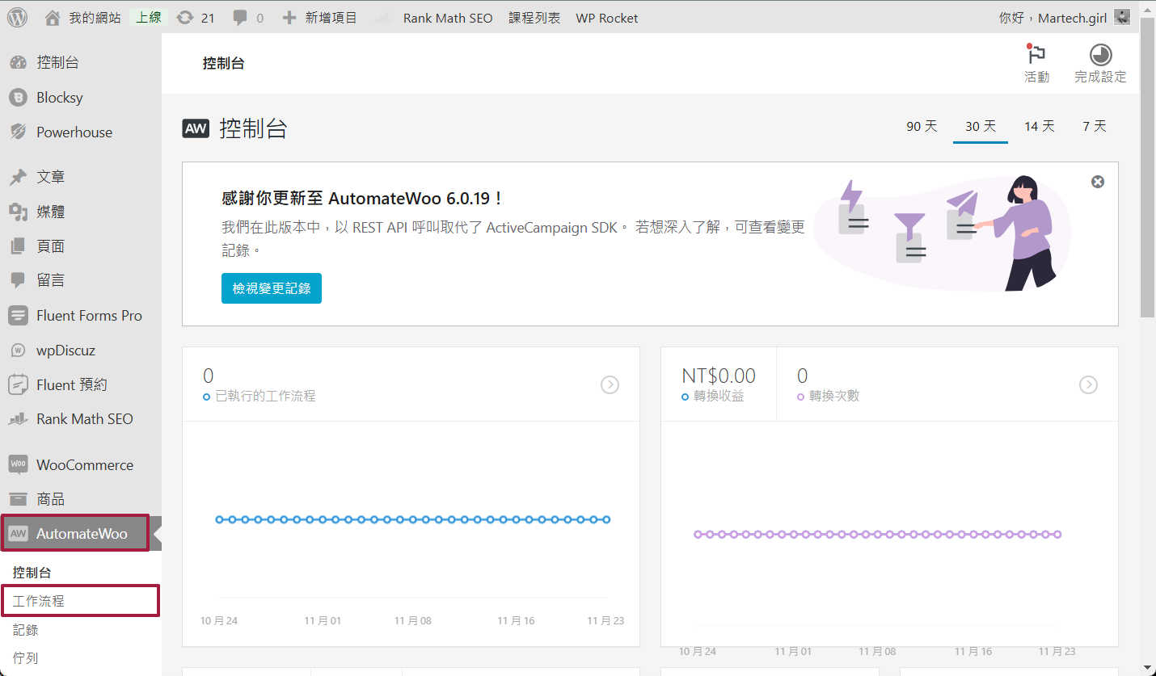Switch date range to 7 days
Viewport: 1156px width, 676px height.
point(1095,127)
